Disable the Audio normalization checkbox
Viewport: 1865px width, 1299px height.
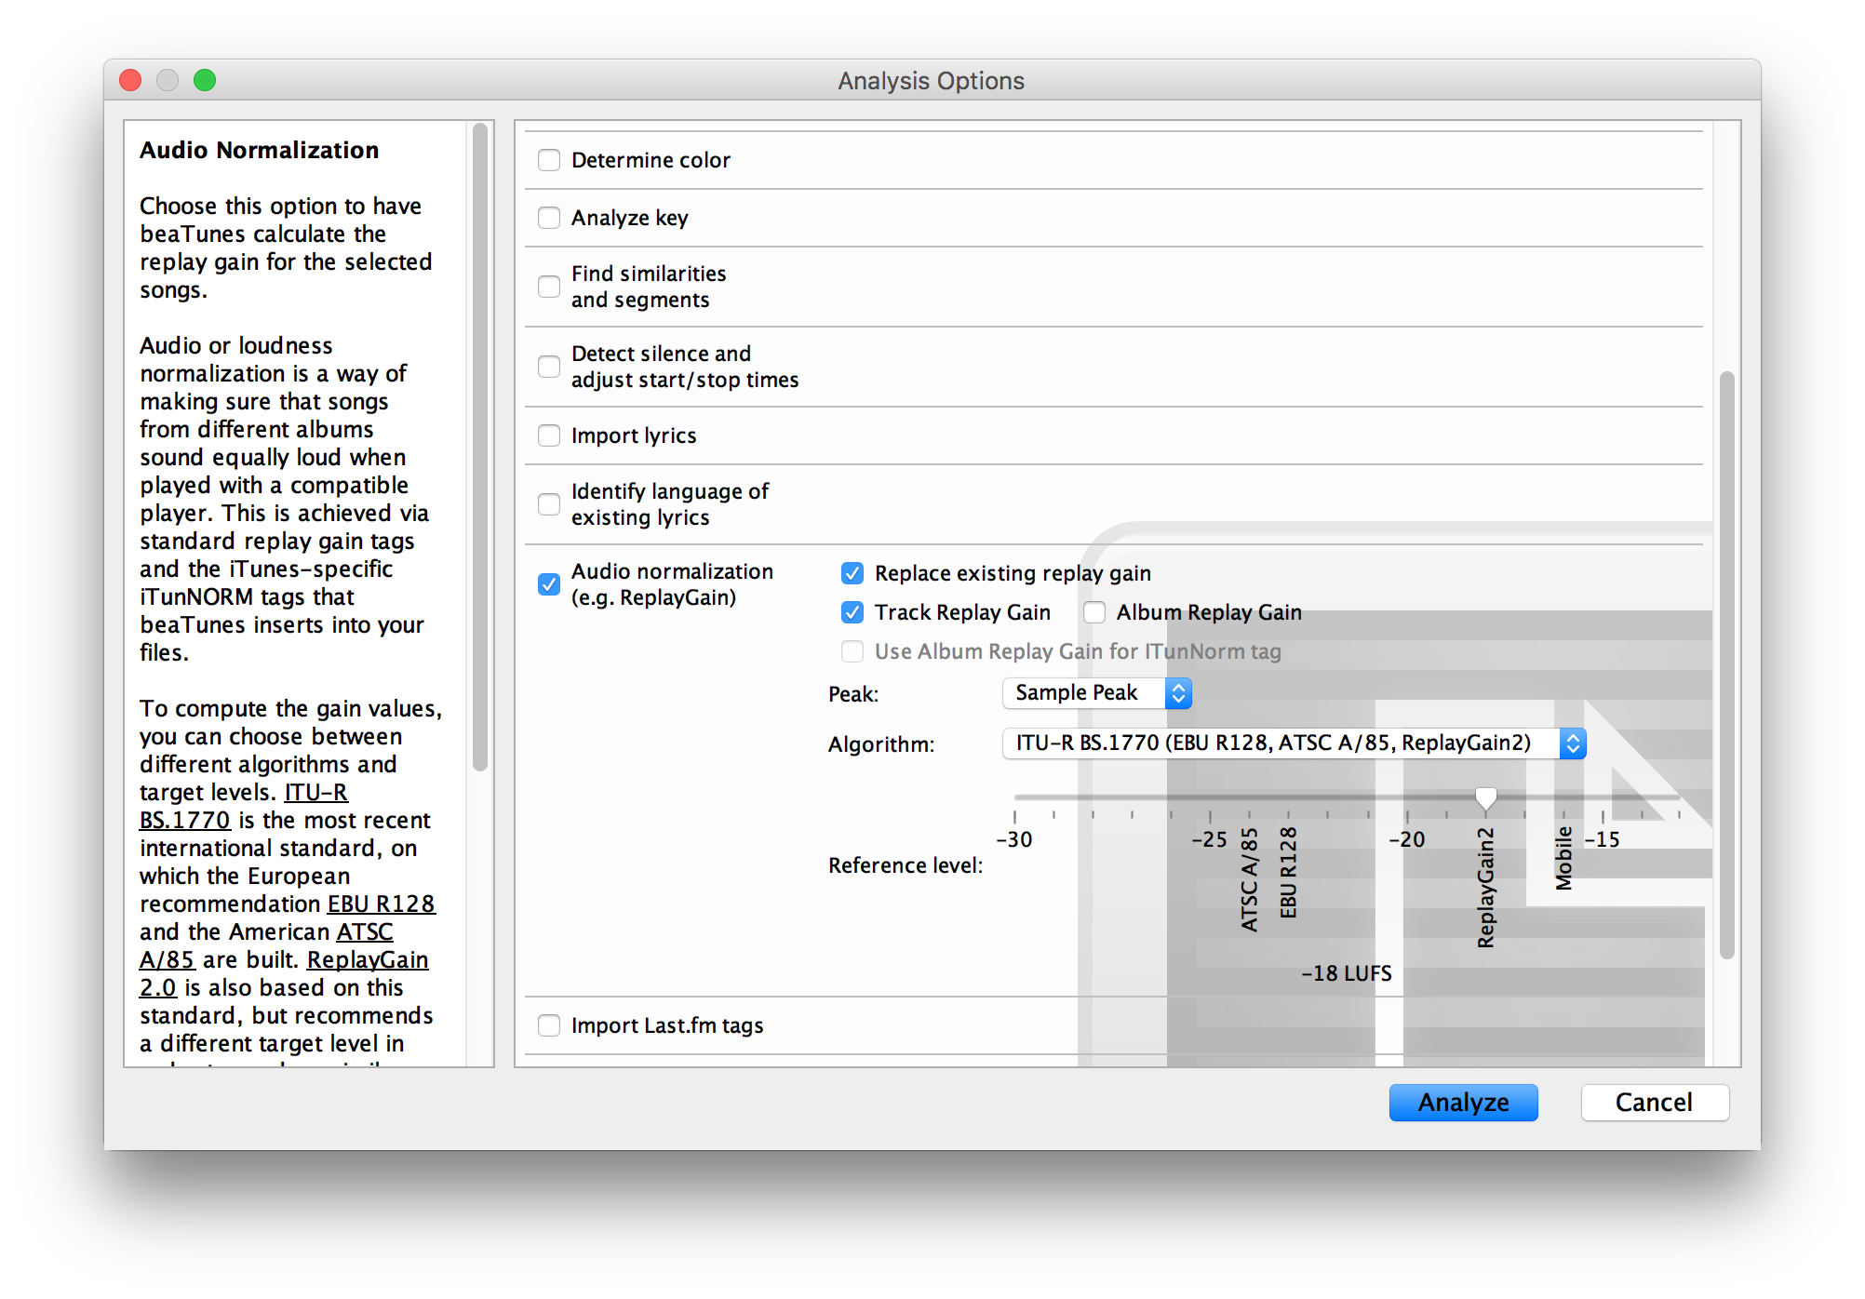pos(548,584)
